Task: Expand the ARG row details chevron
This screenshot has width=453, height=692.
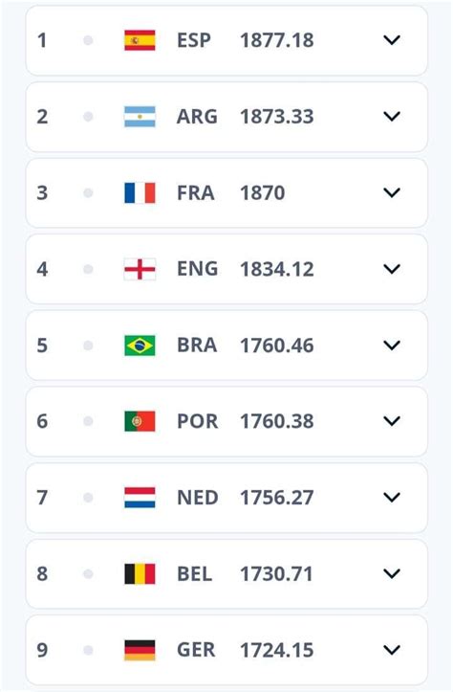Action: (392, 117)
